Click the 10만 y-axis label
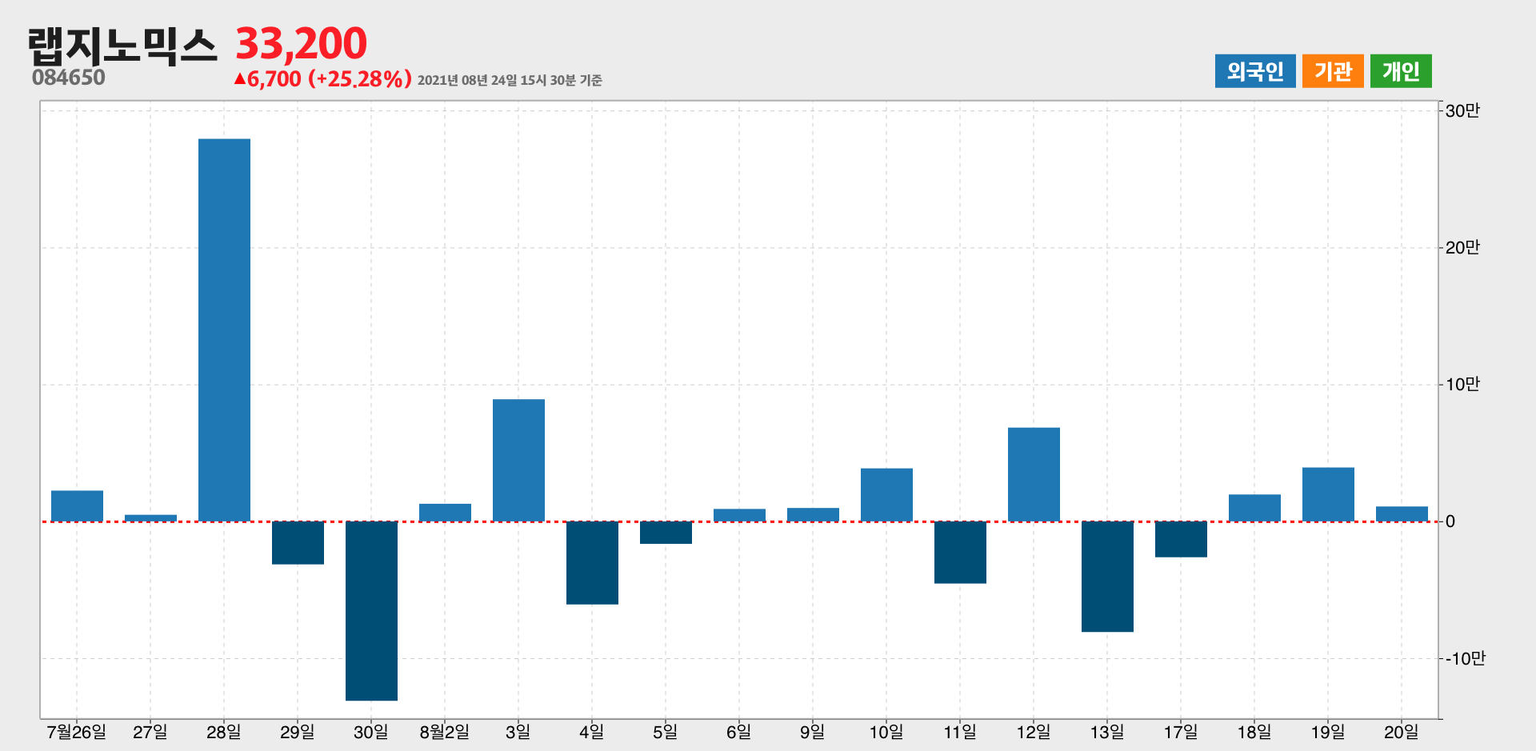1536x751 pixels. [1462, 385]
